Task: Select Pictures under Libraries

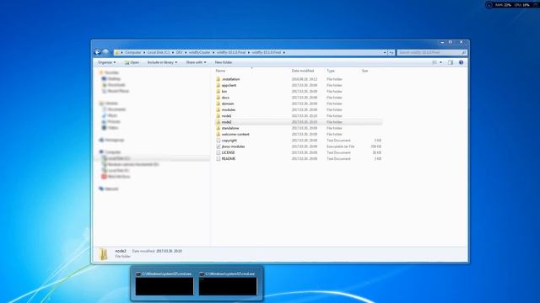Action: pyautogui.click(x=114, y=121)
